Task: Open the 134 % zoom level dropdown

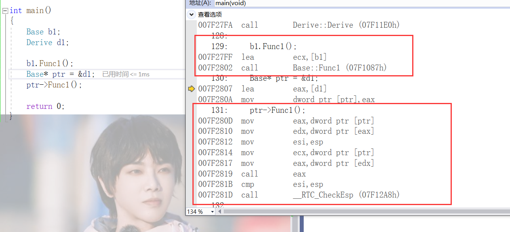Action: click(x=212, y=212)
